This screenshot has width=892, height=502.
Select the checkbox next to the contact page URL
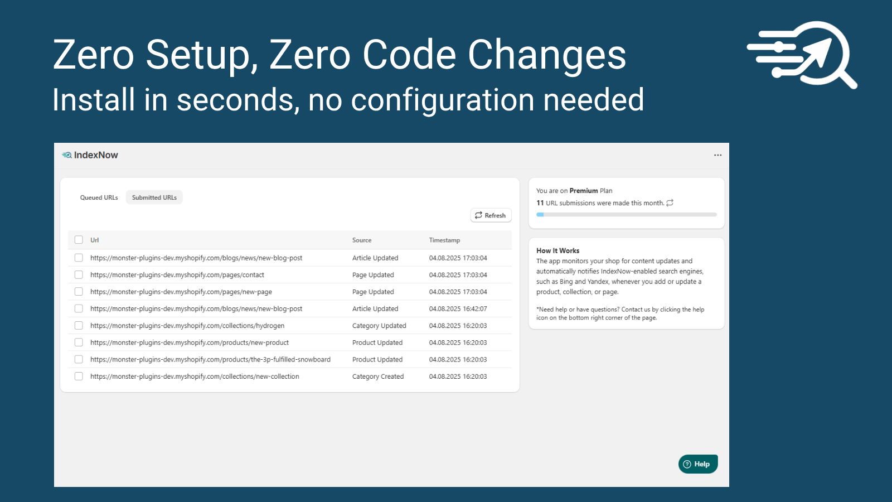point(79,274)
